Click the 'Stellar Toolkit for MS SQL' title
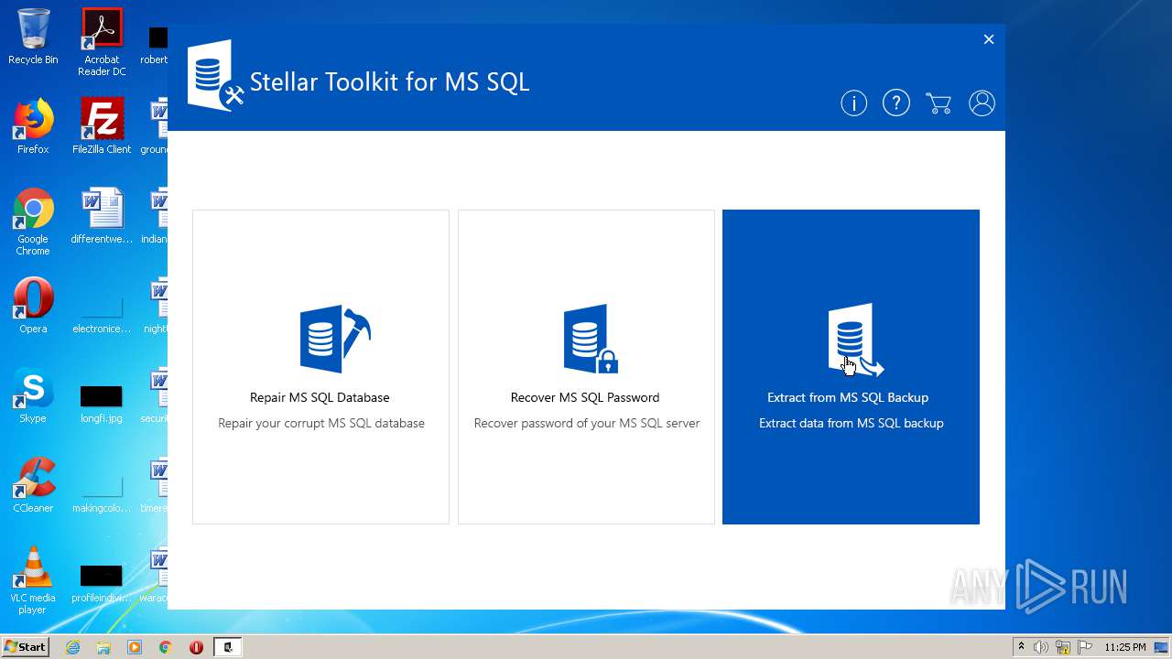Screen dimensions: 1172x659 tap(389, 81)
